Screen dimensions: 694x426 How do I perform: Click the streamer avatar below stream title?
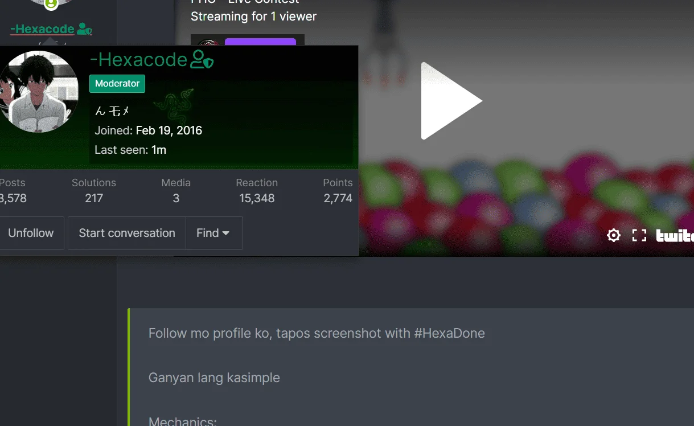coord(207,42)
